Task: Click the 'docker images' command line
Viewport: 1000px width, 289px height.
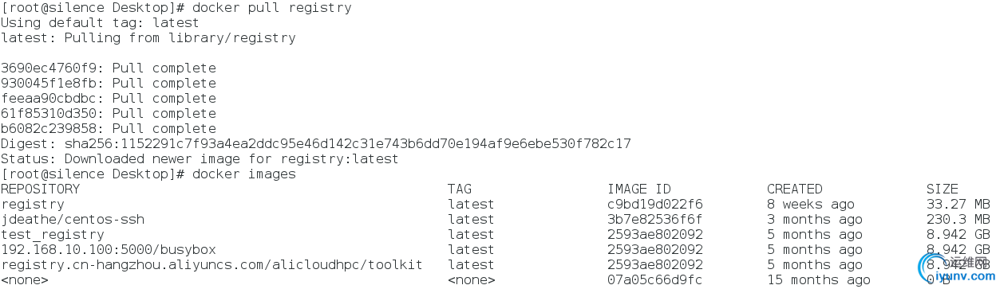Action: tap(148, 174)
